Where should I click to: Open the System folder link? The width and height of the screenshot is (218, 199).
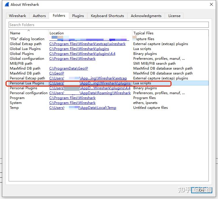coord(72,103)
